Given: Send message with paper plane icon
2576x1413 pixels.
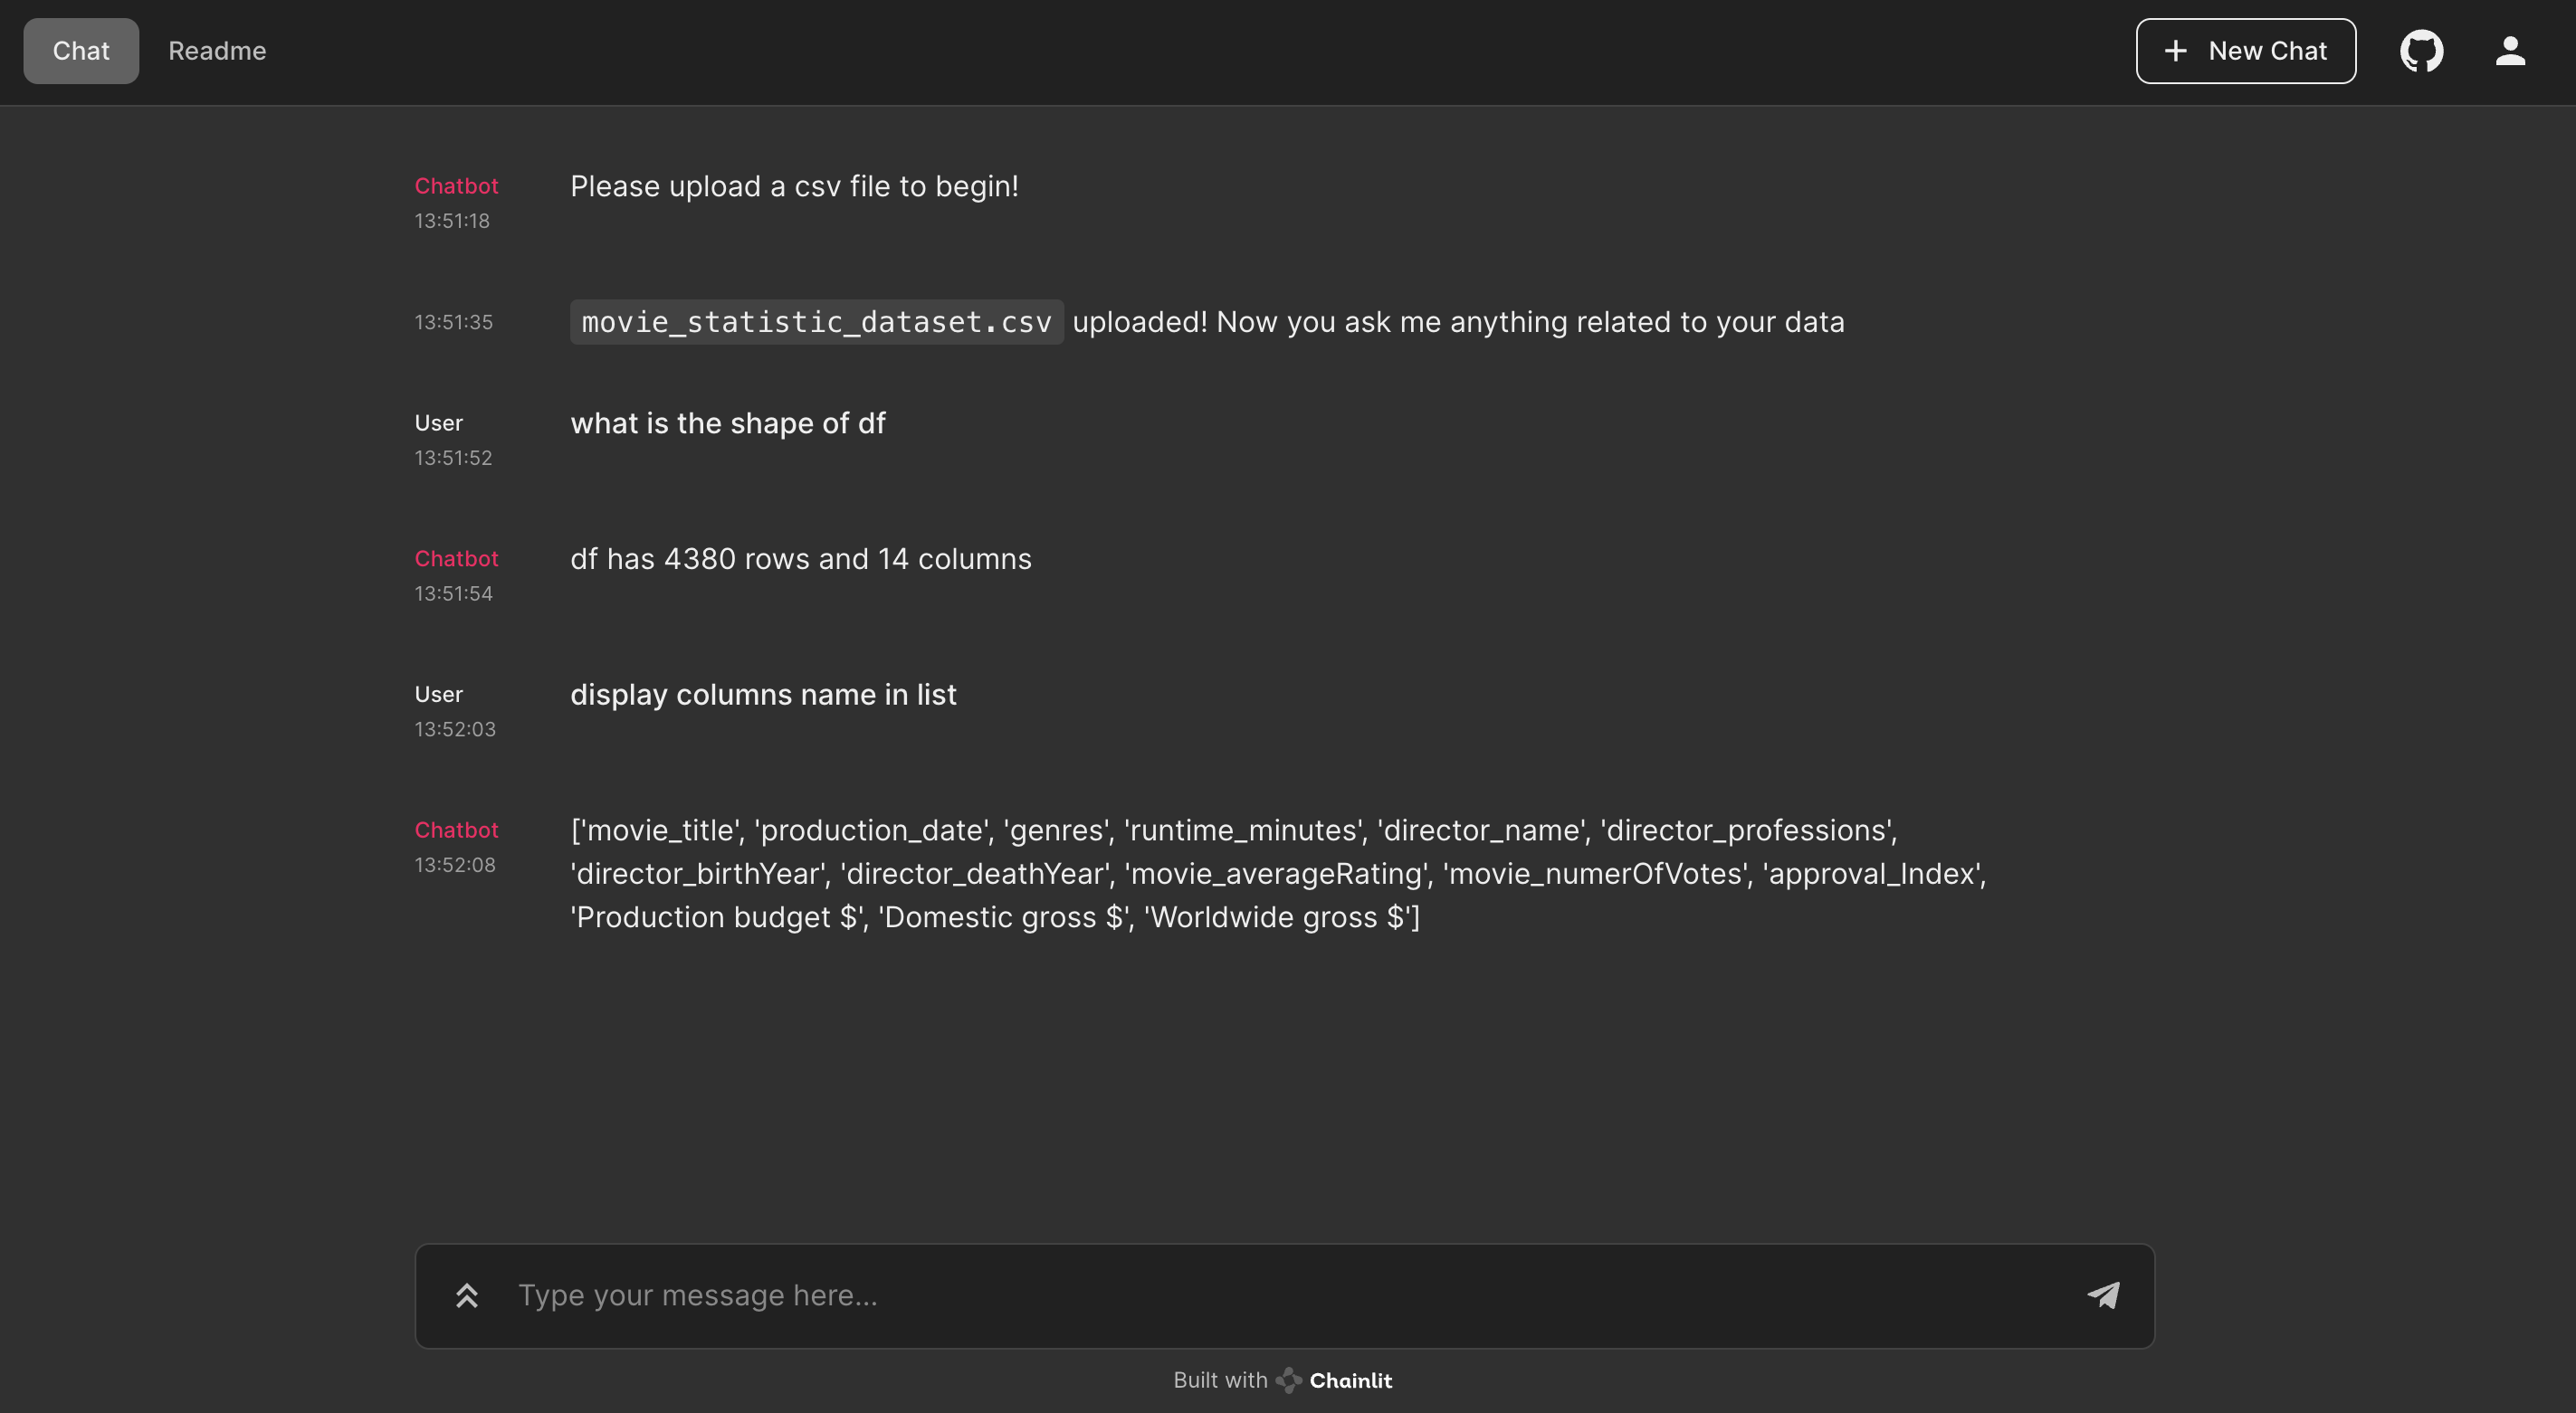Looking at the screenshot, I should click(2103, 1295).
